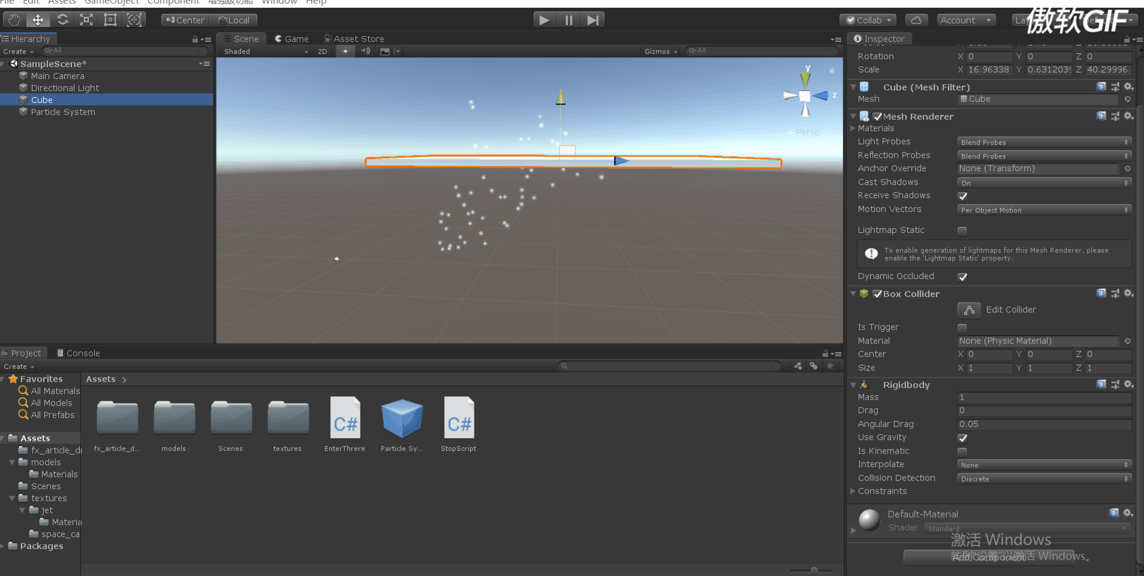Select the Scale tool
Screen dimensions: 1144x576
click(86, 20)
